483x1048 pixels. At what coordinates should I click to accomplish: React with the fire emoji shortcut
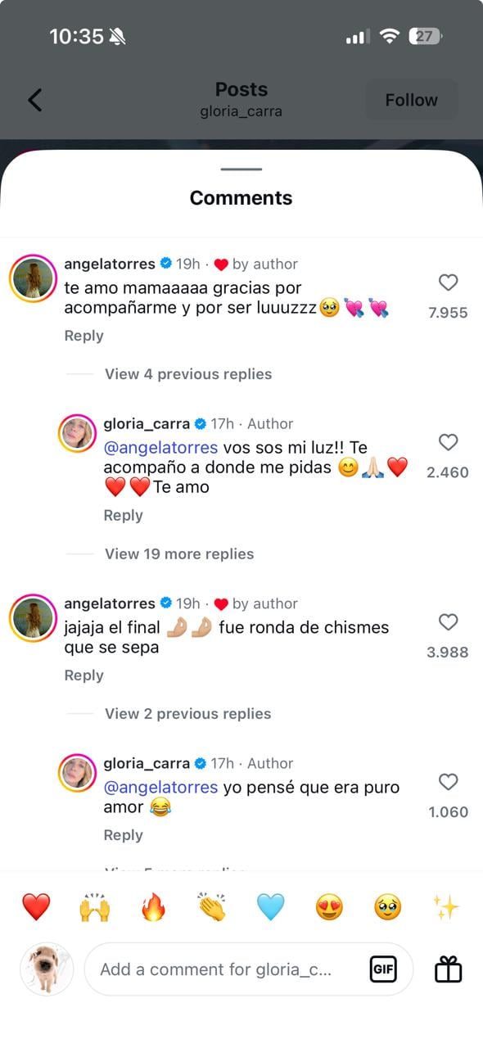click(153, 906)
